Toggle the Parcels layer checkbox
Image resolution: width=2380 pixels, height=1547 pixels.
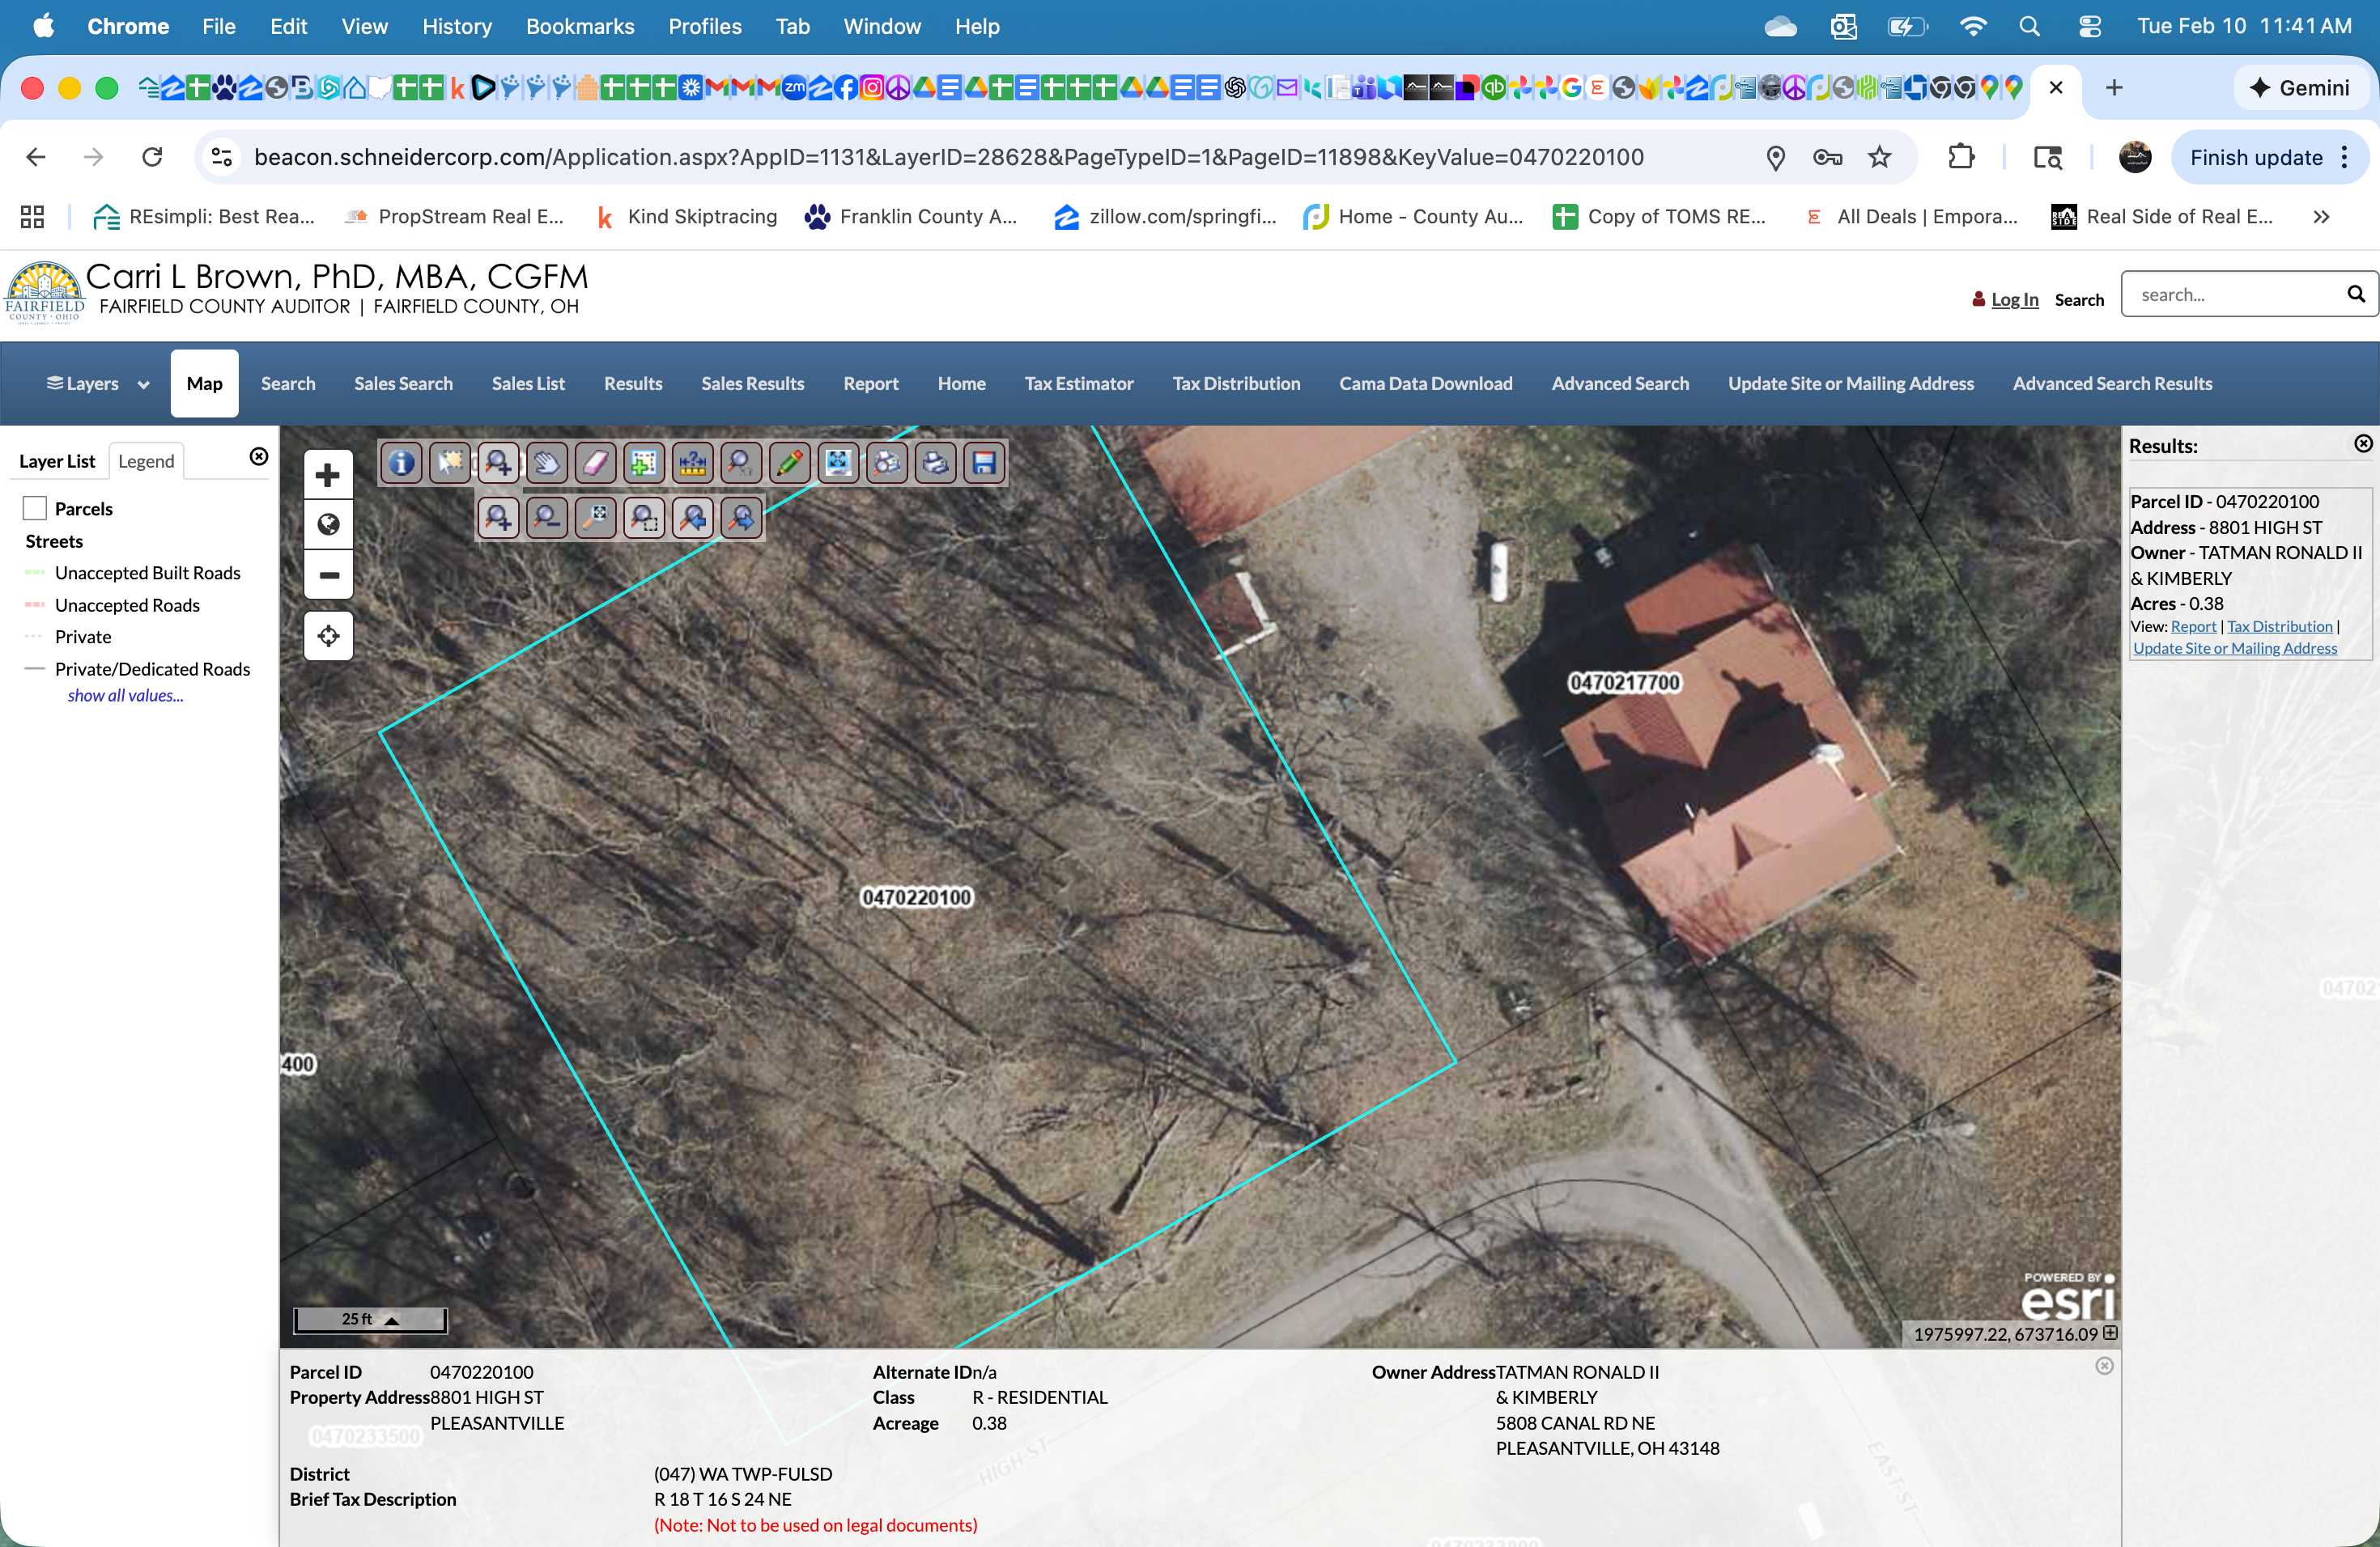point(35,509)
